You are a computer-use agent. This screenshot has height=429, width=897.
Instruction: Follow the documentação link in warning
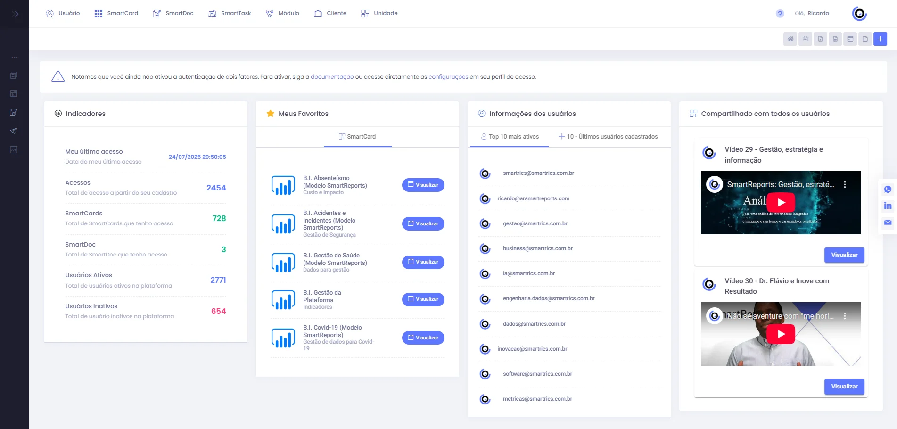click(332, 77)
